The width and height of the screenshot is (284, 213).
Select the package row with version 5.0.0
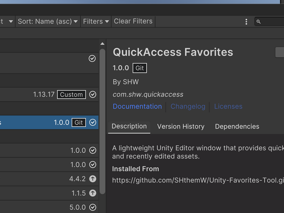pos(49,207)
